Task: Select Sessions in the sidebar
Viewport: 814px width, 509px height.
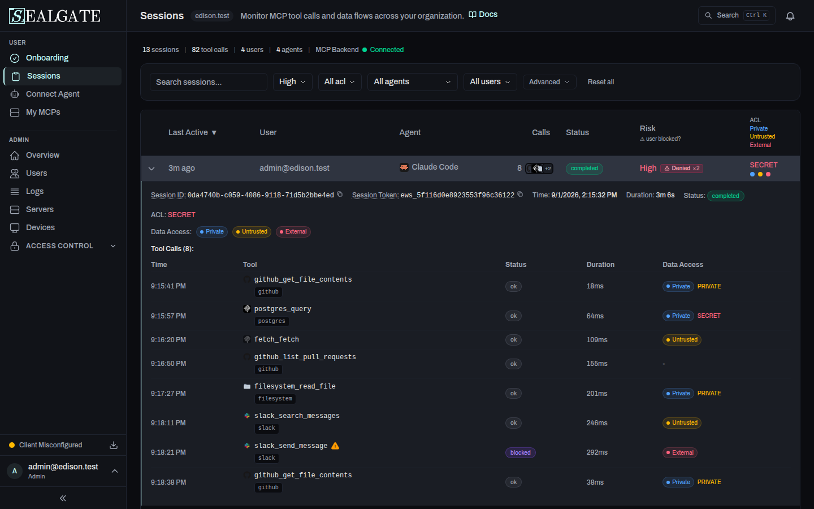Action: coord(63,76)
